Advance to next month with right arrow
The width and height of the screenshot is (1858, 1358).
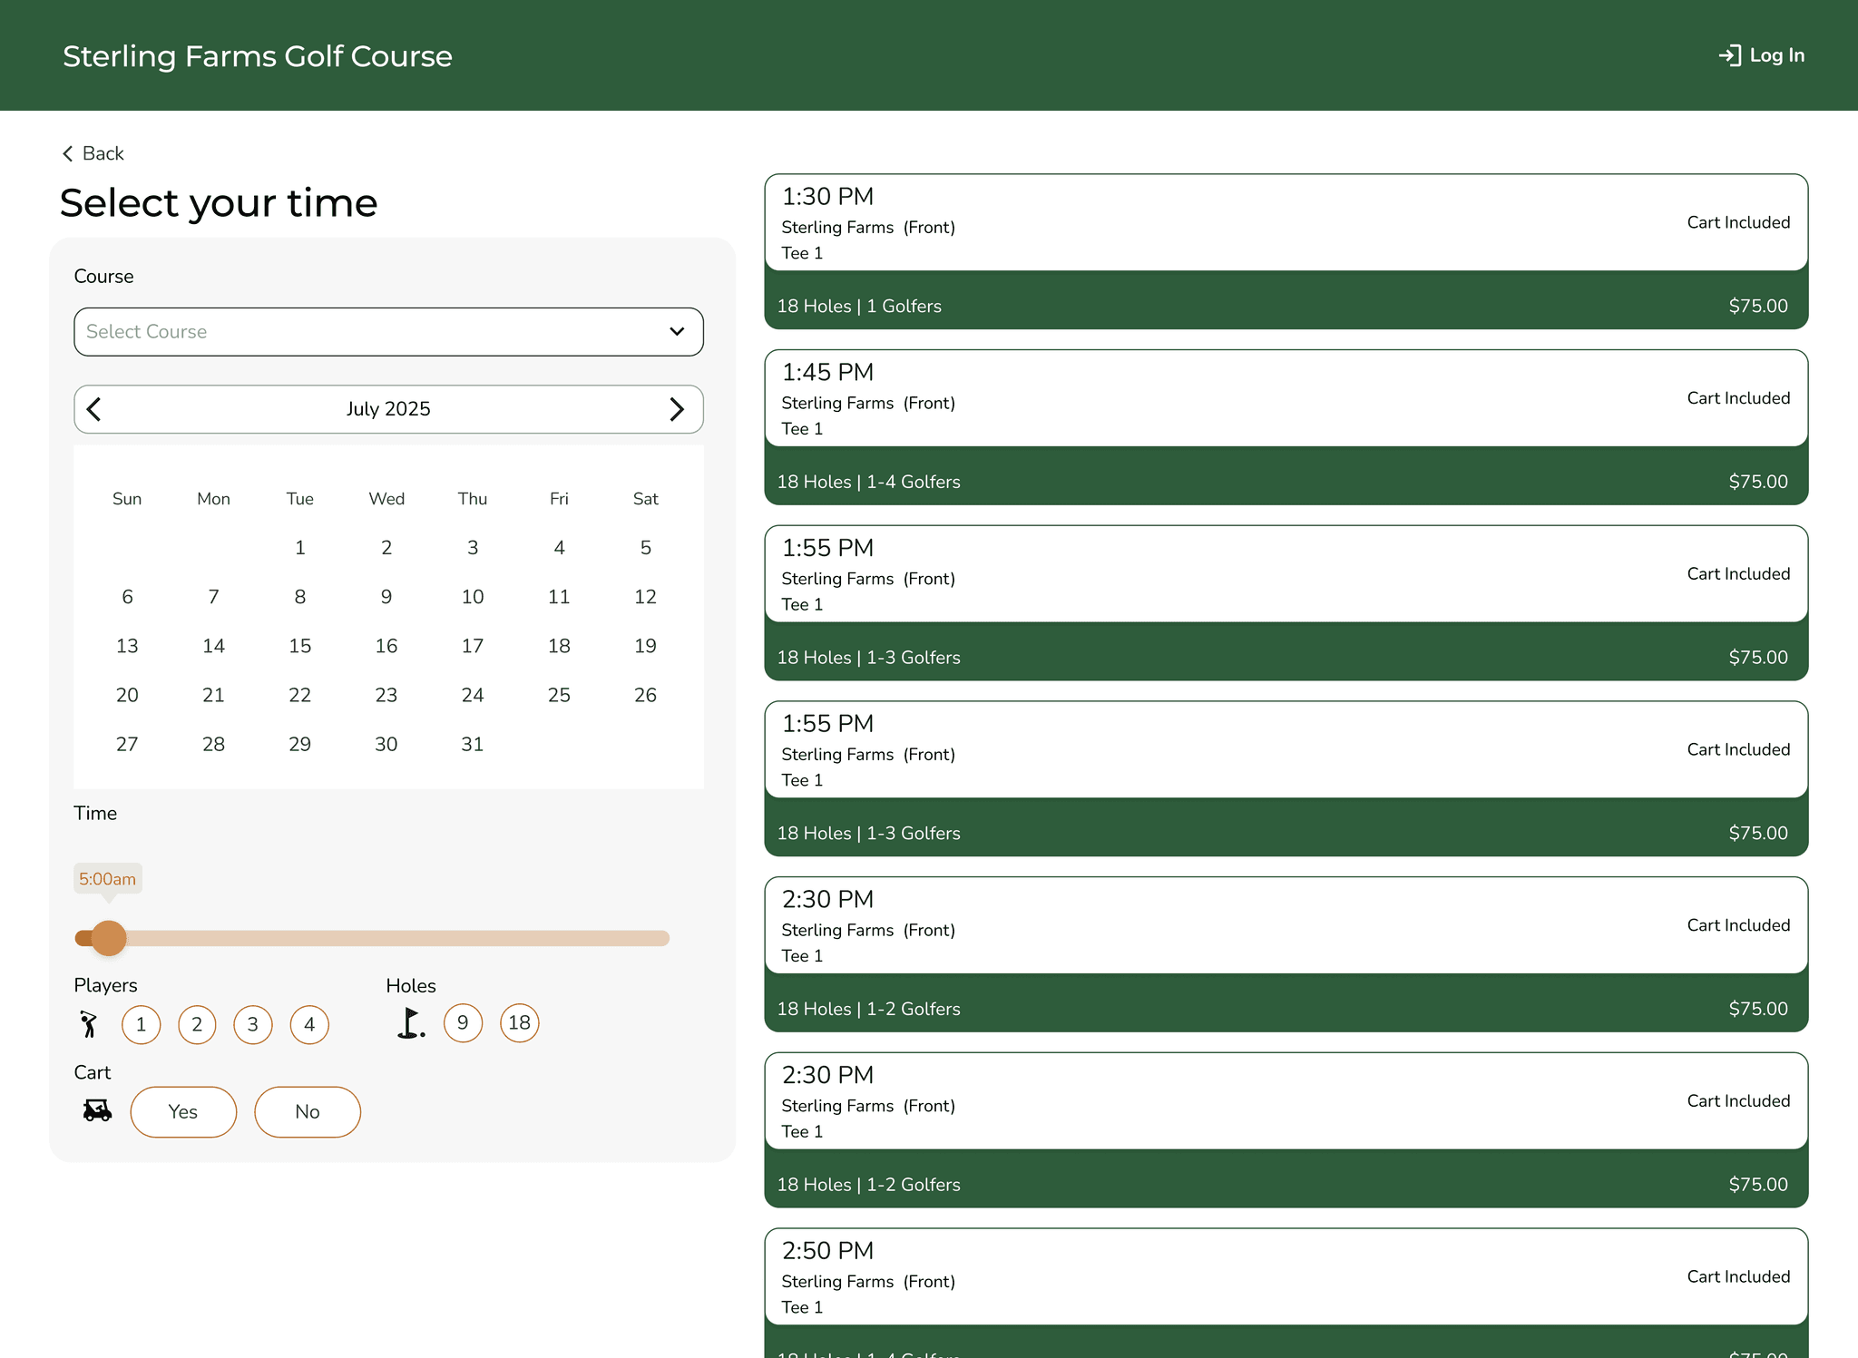(676, 409)
